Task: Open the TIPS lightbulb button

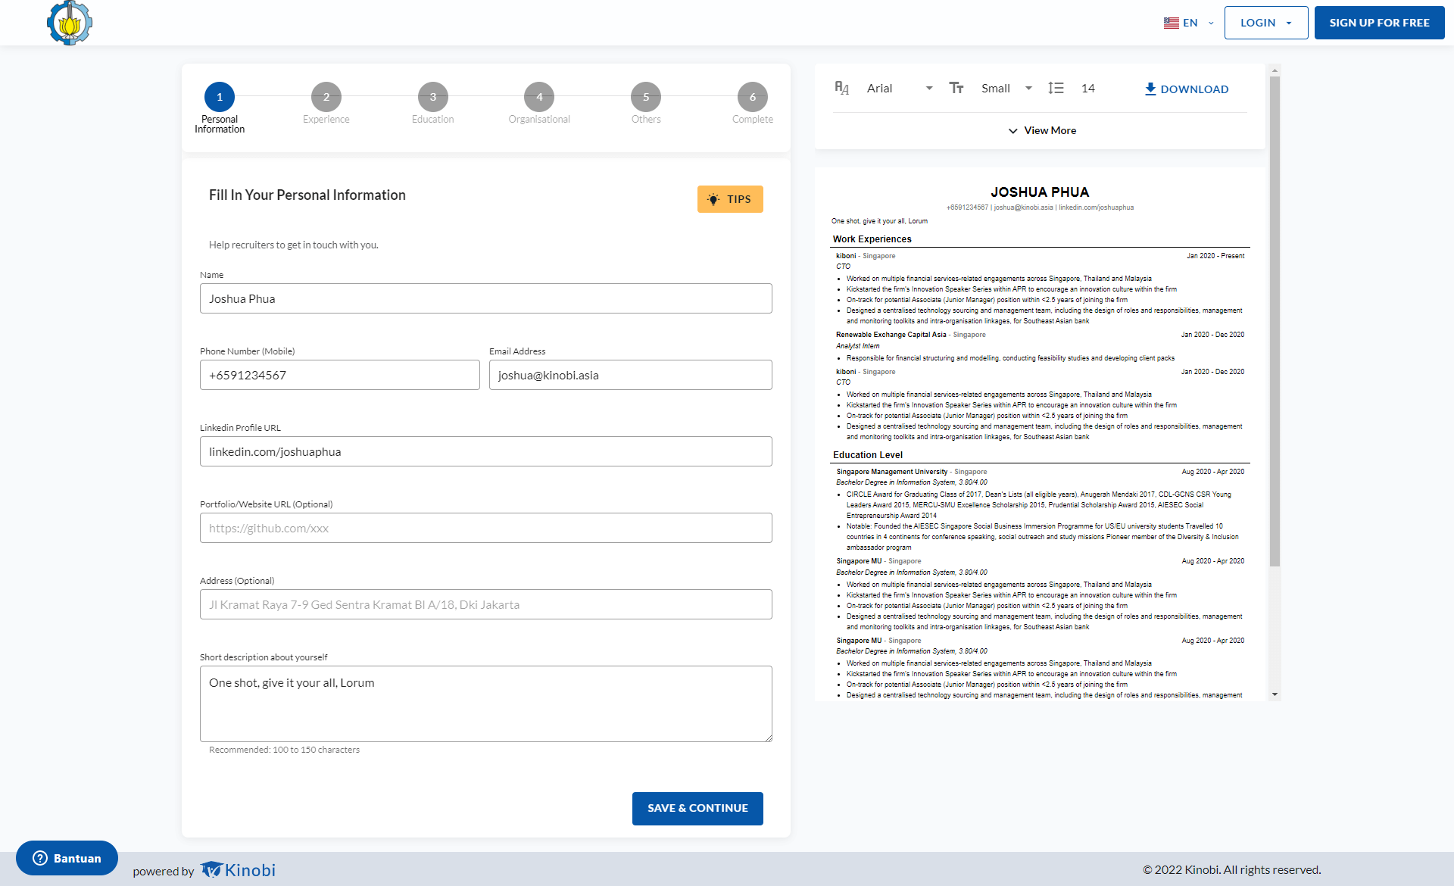Action: [x=729, y=199]
